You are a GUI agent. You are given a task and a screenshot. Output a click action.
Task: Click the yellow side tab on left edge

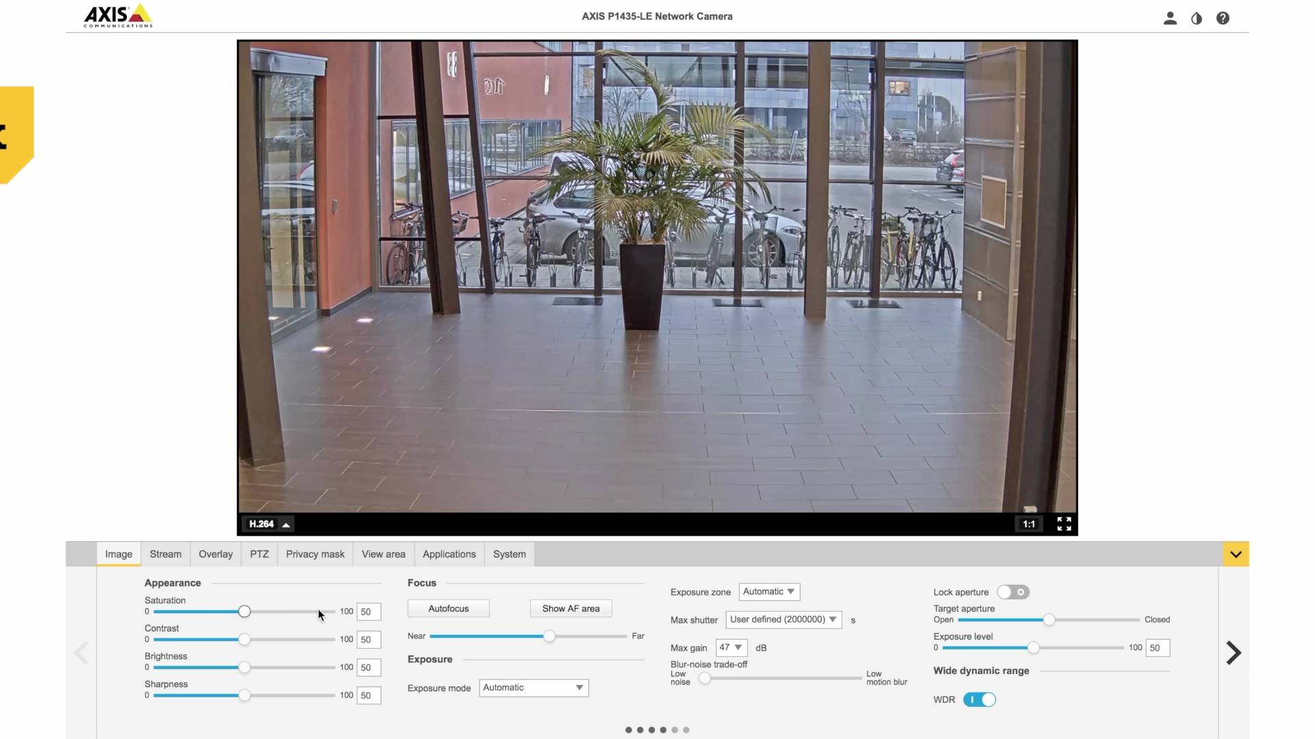[x=15, y=135]
